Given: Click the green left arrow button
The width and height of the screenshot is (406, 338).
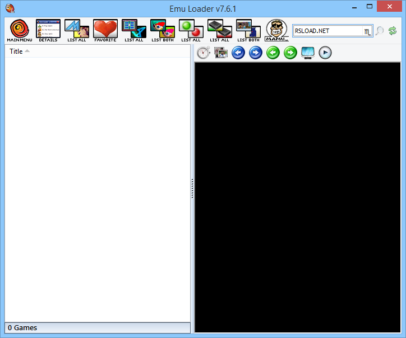Looking at the screenshot, I should point(273,53).
